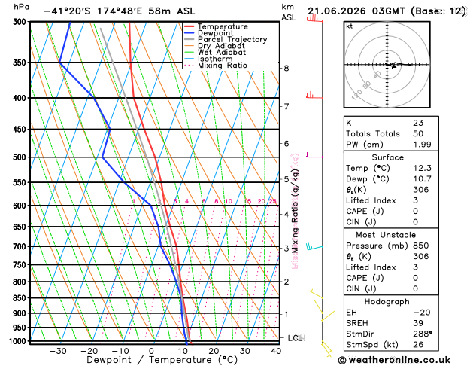The image size is (473, 366).
Task: Click the Most Unstable section heading
Action: click(x=386, y=235)
